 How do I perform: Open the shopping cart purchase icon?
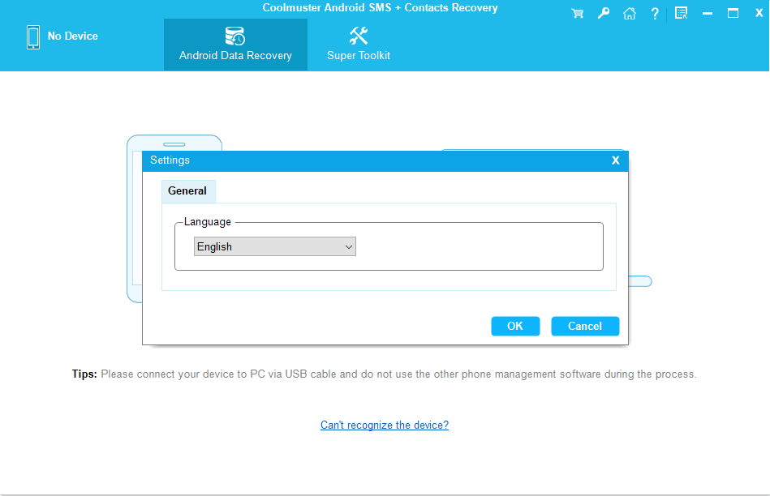pos(578,13)
